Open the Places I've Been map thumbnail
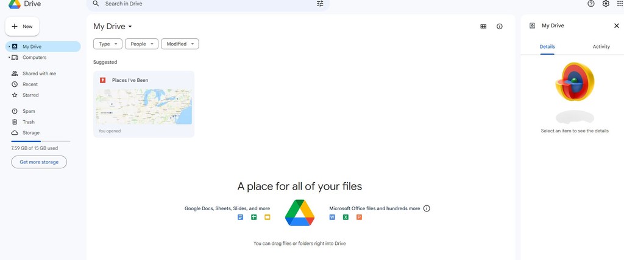This screenshot has height=260, width=624. (x=144, y=107)
